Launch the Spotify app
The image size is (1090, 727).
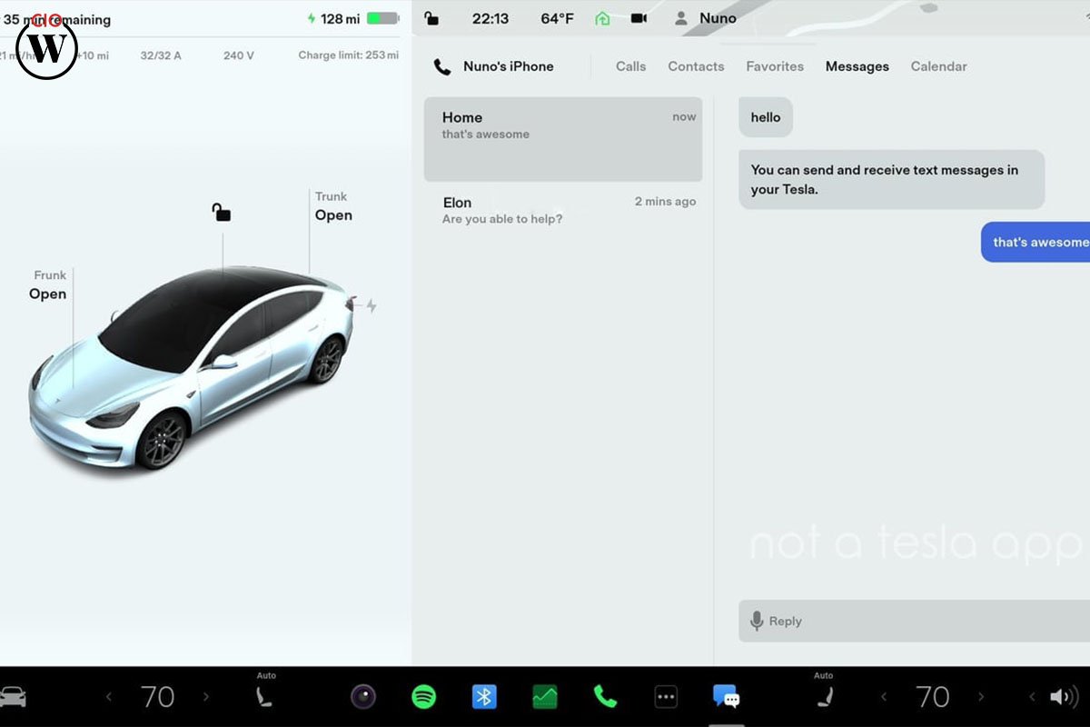[x=423, y=697]
